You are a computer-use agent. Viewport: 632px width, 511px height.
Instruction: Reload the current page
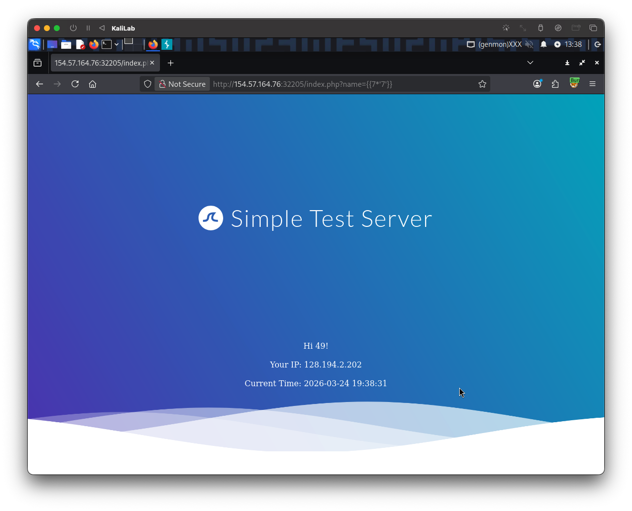tap(75, 84)
